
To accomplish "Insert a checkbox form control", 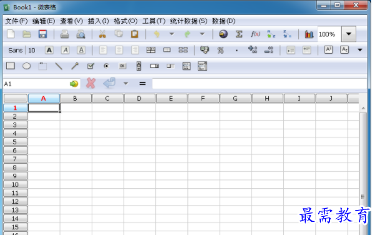I will click(90, 66).
